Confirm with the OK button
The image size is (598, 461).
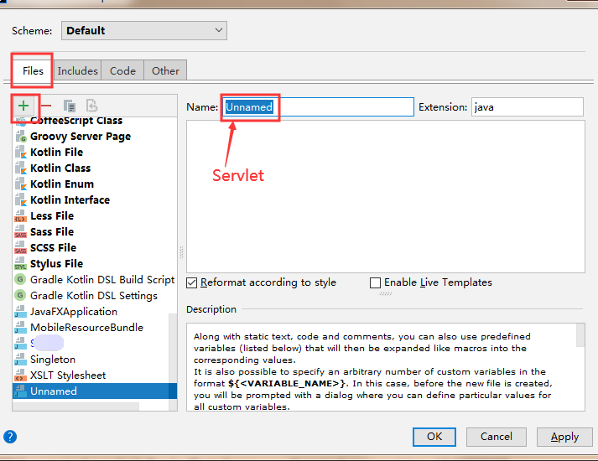pos(434,437)
